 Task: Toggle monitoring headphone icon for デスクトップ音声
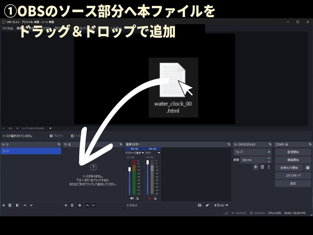(137, 198)
